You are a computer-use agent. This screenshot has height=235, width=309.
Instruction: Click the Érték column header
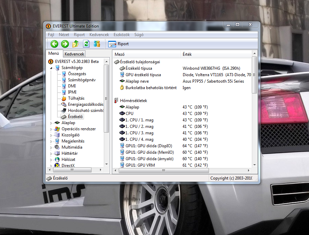(x=216, y=54)
